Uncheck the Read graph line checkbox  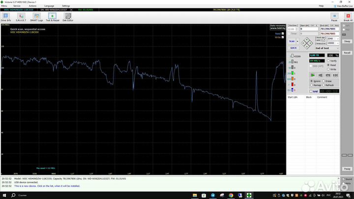pos(282,33)
